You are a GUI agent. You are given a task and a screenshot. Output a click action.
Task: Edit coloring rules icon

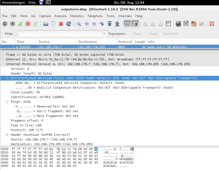194,24
